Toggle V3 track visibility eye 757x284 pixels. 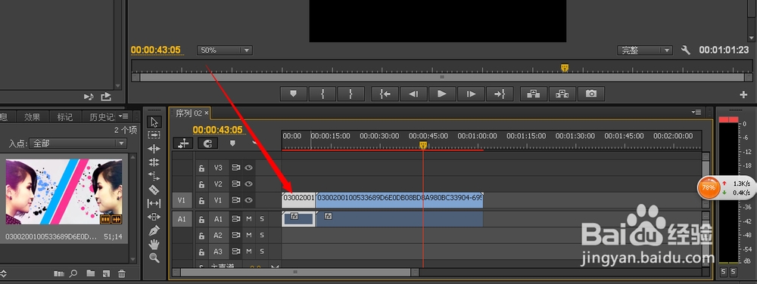click(248, 168)
